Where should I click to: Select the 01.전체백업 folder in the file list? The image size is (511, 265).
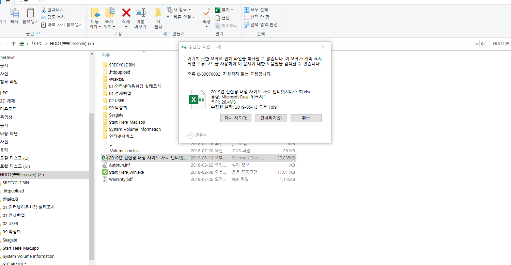click(120, 93)
